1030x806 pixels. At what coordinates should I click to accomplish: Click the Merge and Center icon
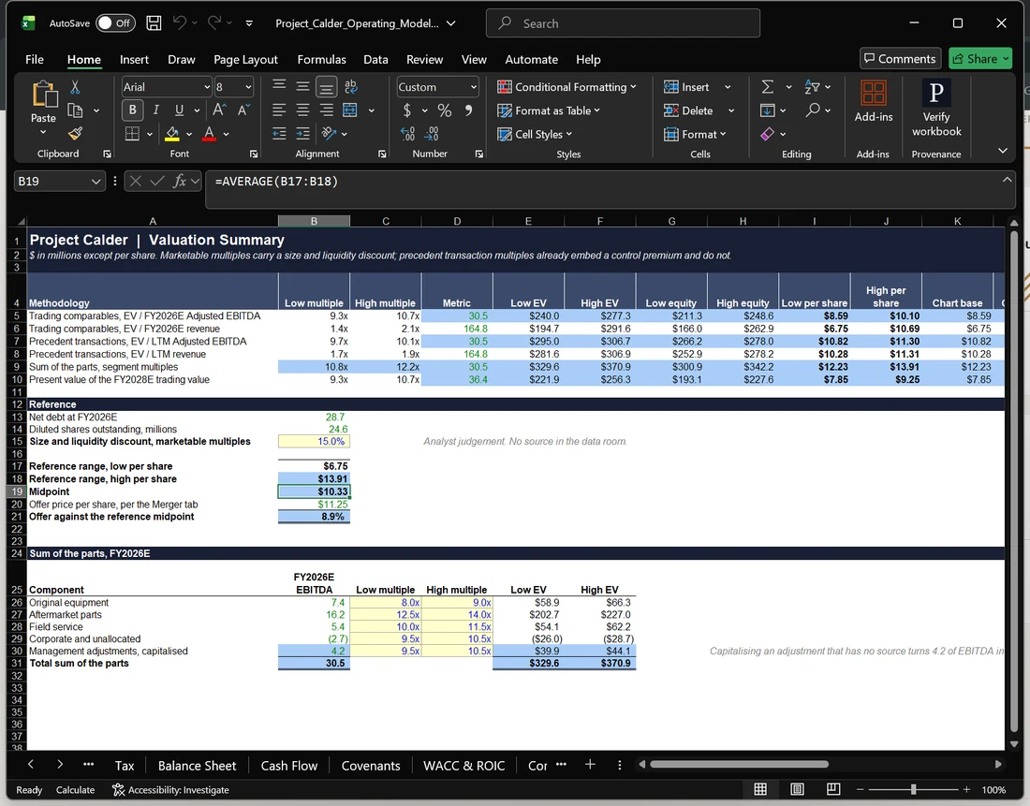[x=350, y=110]
